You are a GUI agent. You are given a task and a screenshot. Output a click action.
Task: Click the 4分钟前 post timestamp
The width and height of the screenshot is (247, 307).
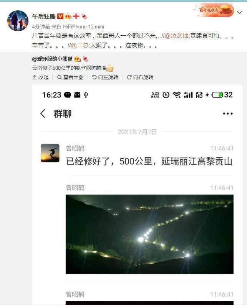(41, 26)
